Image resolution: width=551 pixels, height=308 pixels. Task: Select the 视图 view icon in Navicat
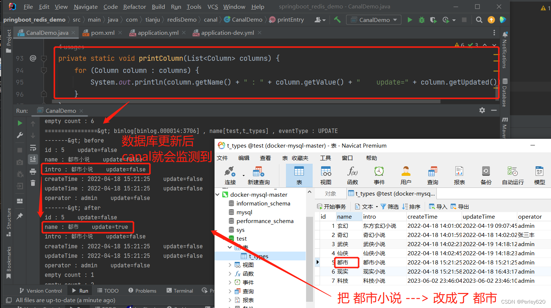(x=326, y=175)
